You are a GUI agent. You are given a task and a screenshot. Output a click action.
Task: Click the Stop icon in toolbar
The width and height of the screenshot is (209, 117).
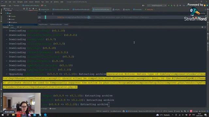click(x=180, y=6)
